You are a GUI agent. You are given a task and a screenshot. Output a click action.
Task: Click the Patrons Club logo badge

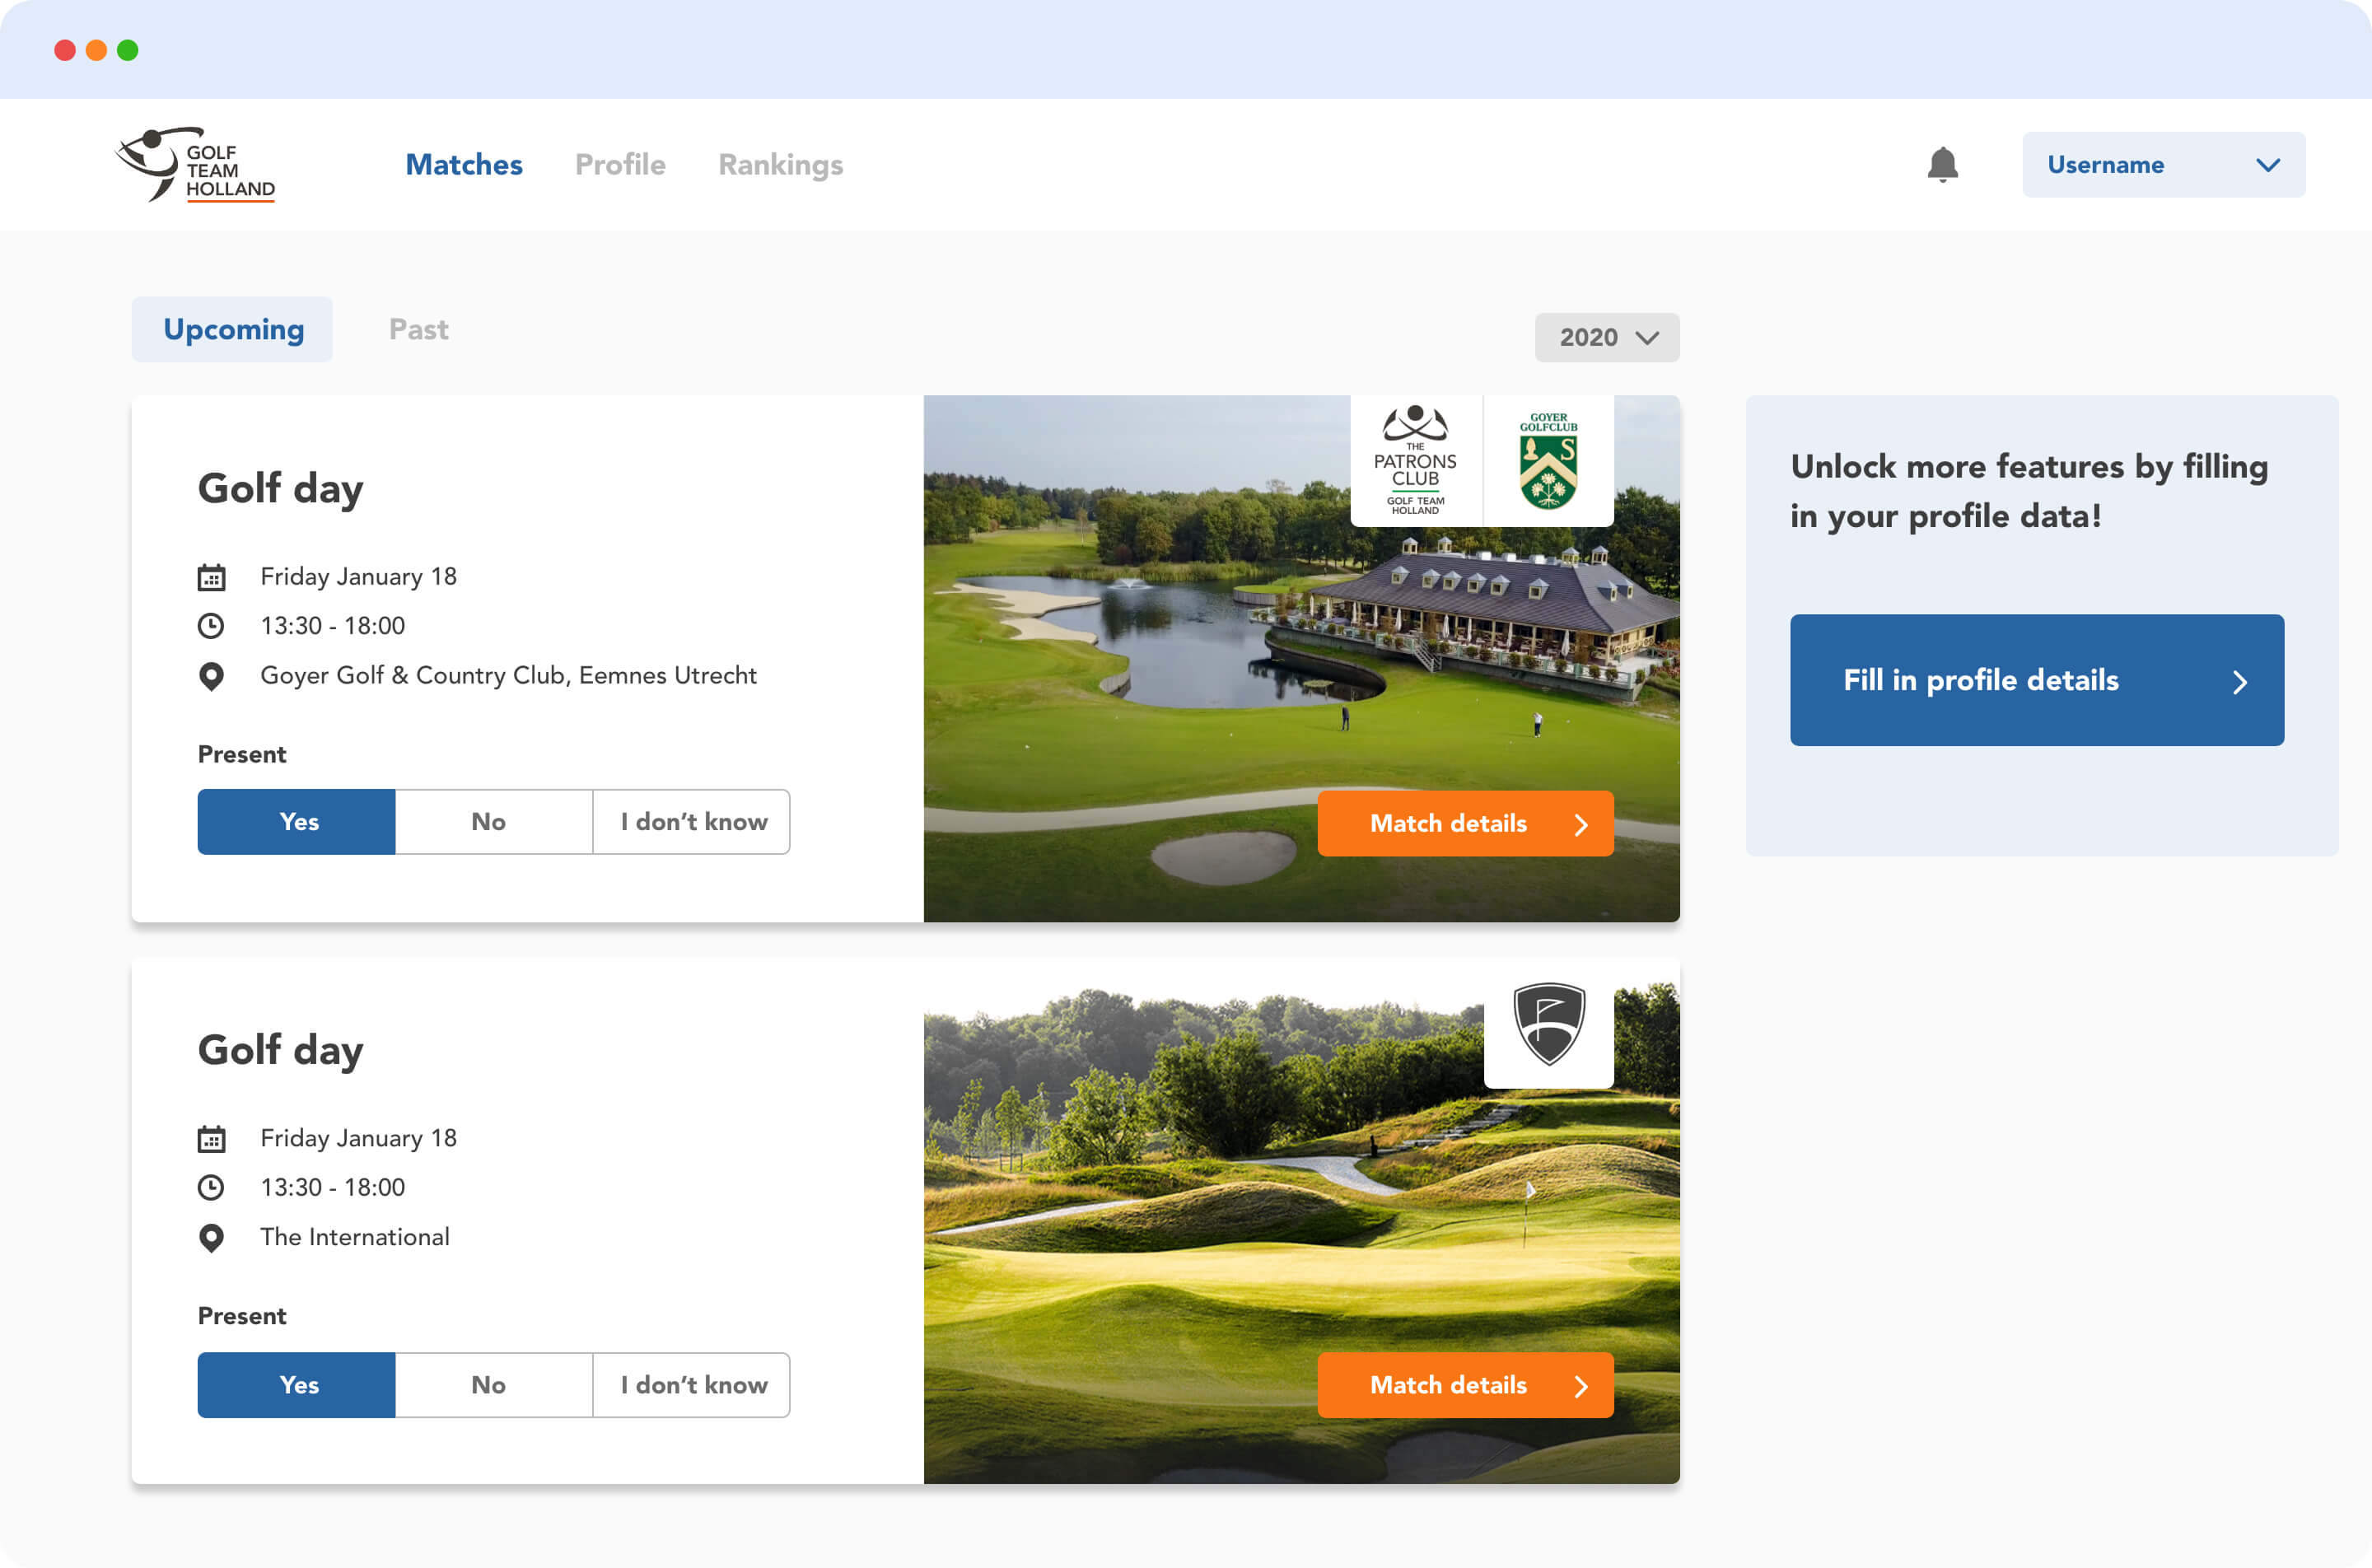[1415, 460]
